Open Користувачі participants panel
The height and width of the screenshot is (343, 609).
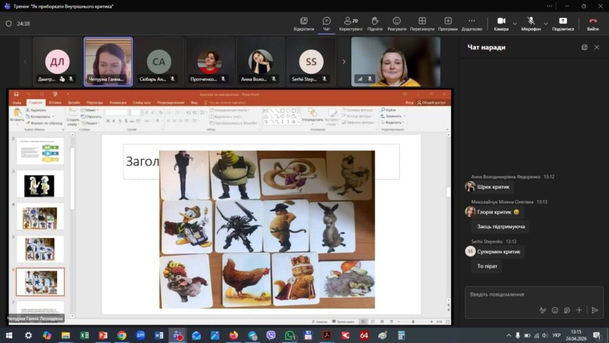(350, 24)
